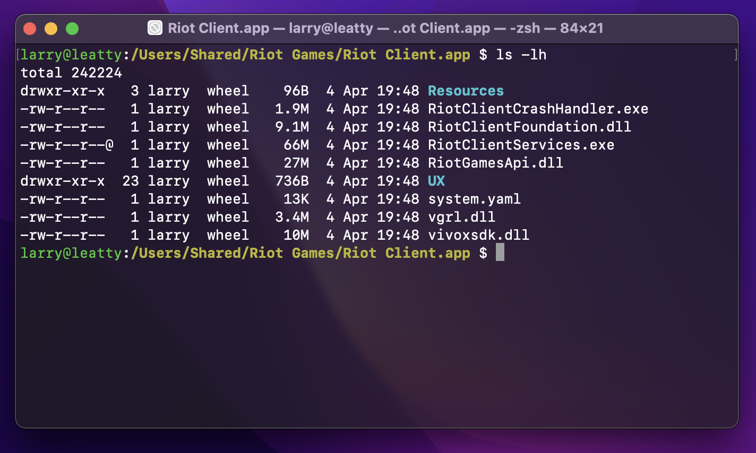Image resolution: width=756 pixels, height=453 pixels.
Task: Click the 66M size of RiotClientServices.exe
Action: [x=296, y=145]
